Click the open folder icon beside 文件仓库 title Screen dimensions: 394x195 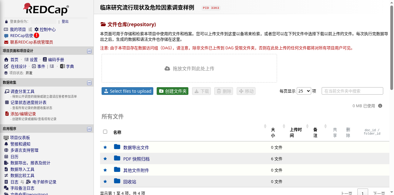point(103,24)
